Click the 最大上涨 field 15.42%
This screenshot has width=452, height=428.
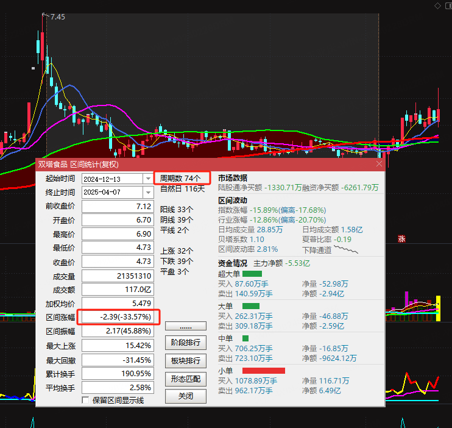(118, 346)
